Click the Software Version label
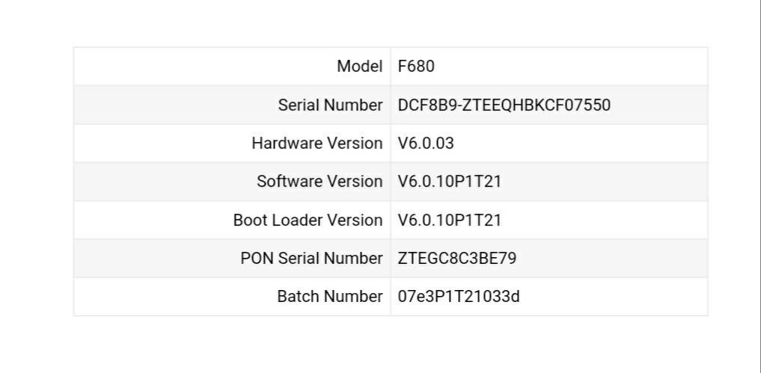The width and height of the screenshot is (761, 373). 320,182
